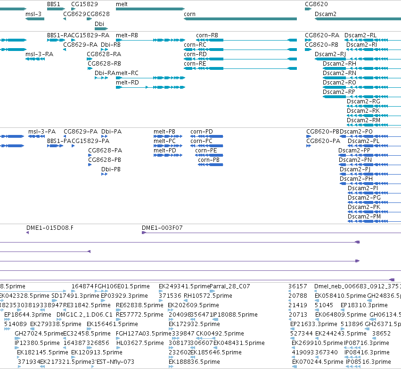Click the DME1-003F07 clone label
This screenshot has height=369, width=401.
click(x=162, y=228)
